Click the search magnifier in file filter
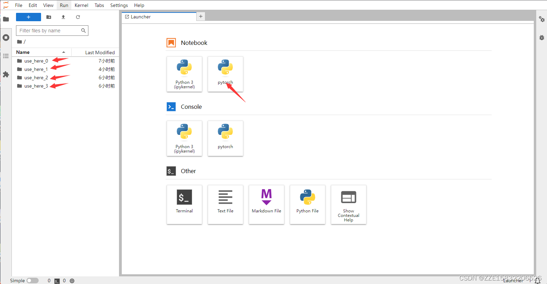This screenshot has width=547, height=284. coord(84,31)
